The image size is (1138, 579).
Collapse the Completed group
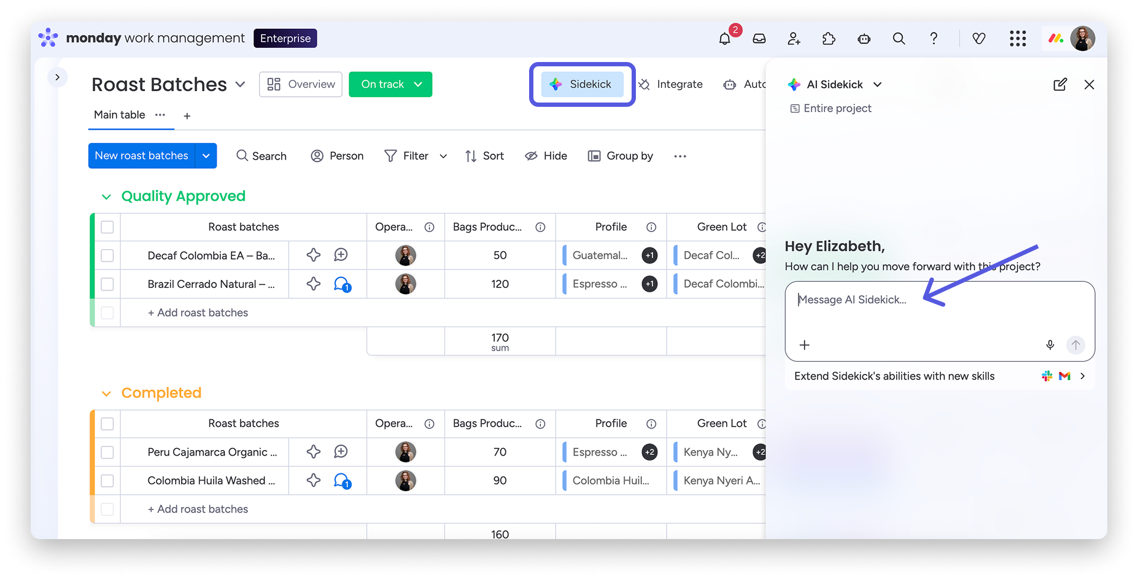(106, 393)
